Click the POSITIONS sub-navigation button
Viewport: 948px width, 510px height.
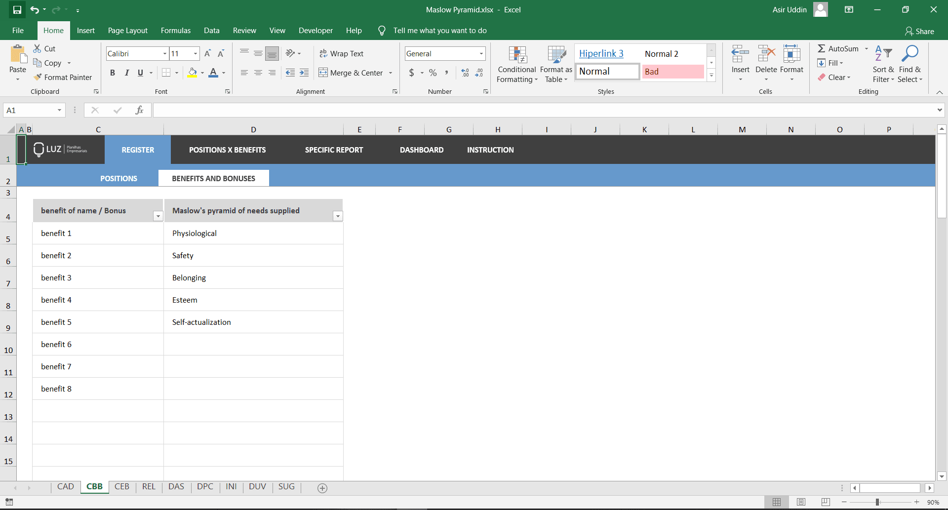coord(118,178)
